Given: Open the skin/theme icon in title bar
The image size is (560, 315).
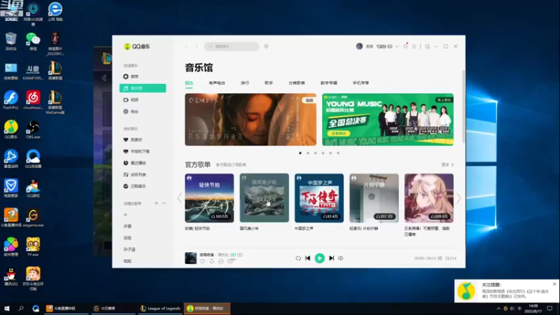Looking at the screenshot, I should click(x=405, y=46).
